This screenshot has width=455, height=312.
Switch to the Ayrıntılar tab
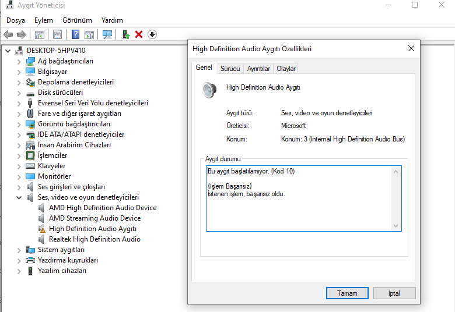click(258, 69)
